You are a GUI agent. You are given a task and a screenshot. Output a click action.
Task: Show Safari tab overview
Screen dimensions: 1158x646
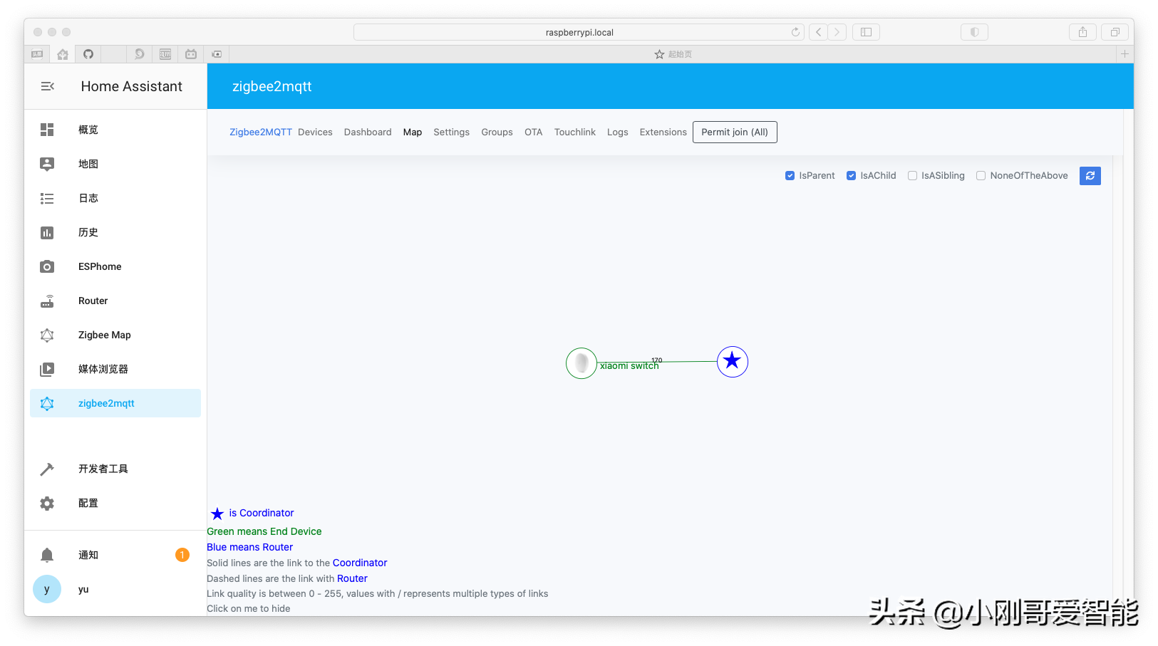[1115, 32]
